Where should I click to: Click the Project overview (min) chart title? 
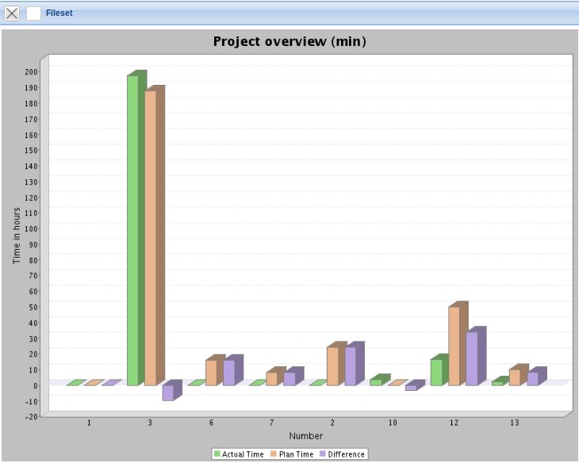289,41
